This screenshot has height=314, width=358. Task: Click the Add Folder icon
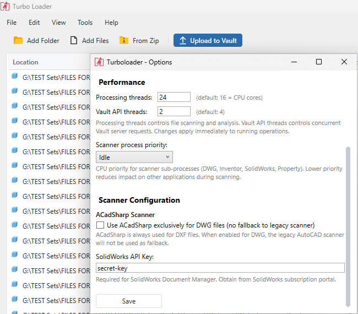(18, 40)
